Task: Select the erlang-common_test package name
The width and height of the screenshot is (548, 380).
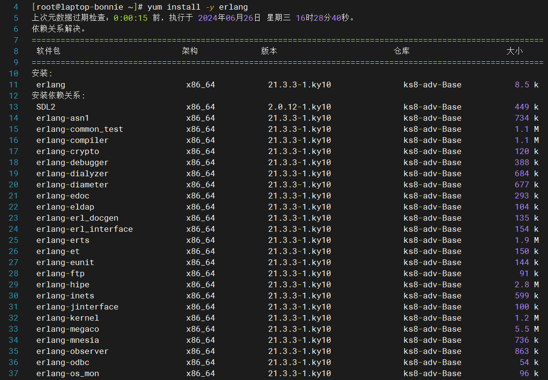Action: coord(80,129)
